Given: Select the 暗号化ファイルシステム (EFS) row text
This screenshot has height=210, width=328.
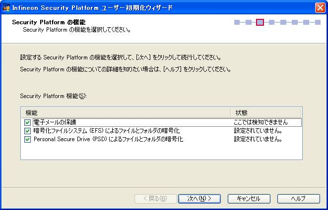Looking at the screenshot, I should [x=107, y=131].
